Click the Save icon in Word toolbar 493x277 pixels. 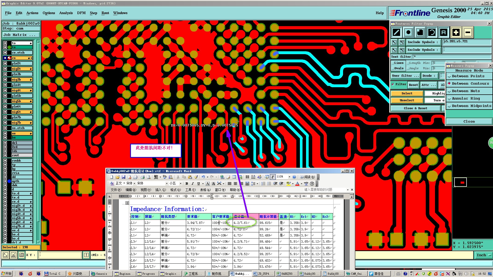(124, 177)
